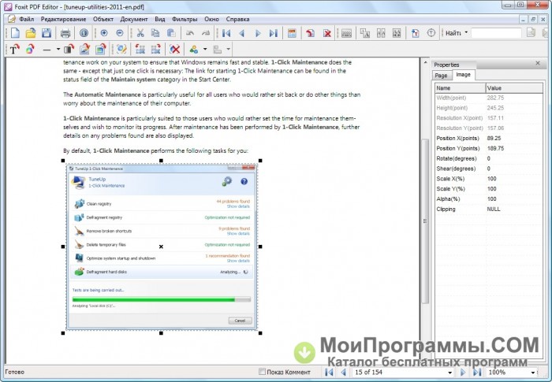Choose the gradient fill tool
The height and width of the screenshot is (382, 552).
69,50
